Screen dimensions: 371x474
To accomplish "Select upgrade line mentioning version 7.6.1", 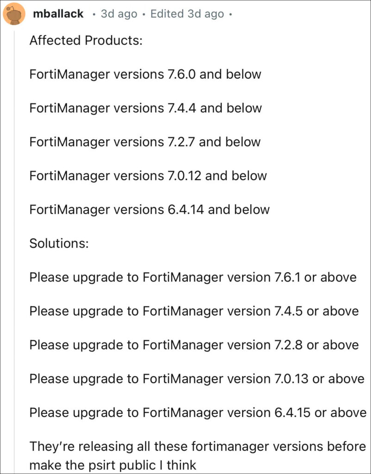I will coord(193,278).
